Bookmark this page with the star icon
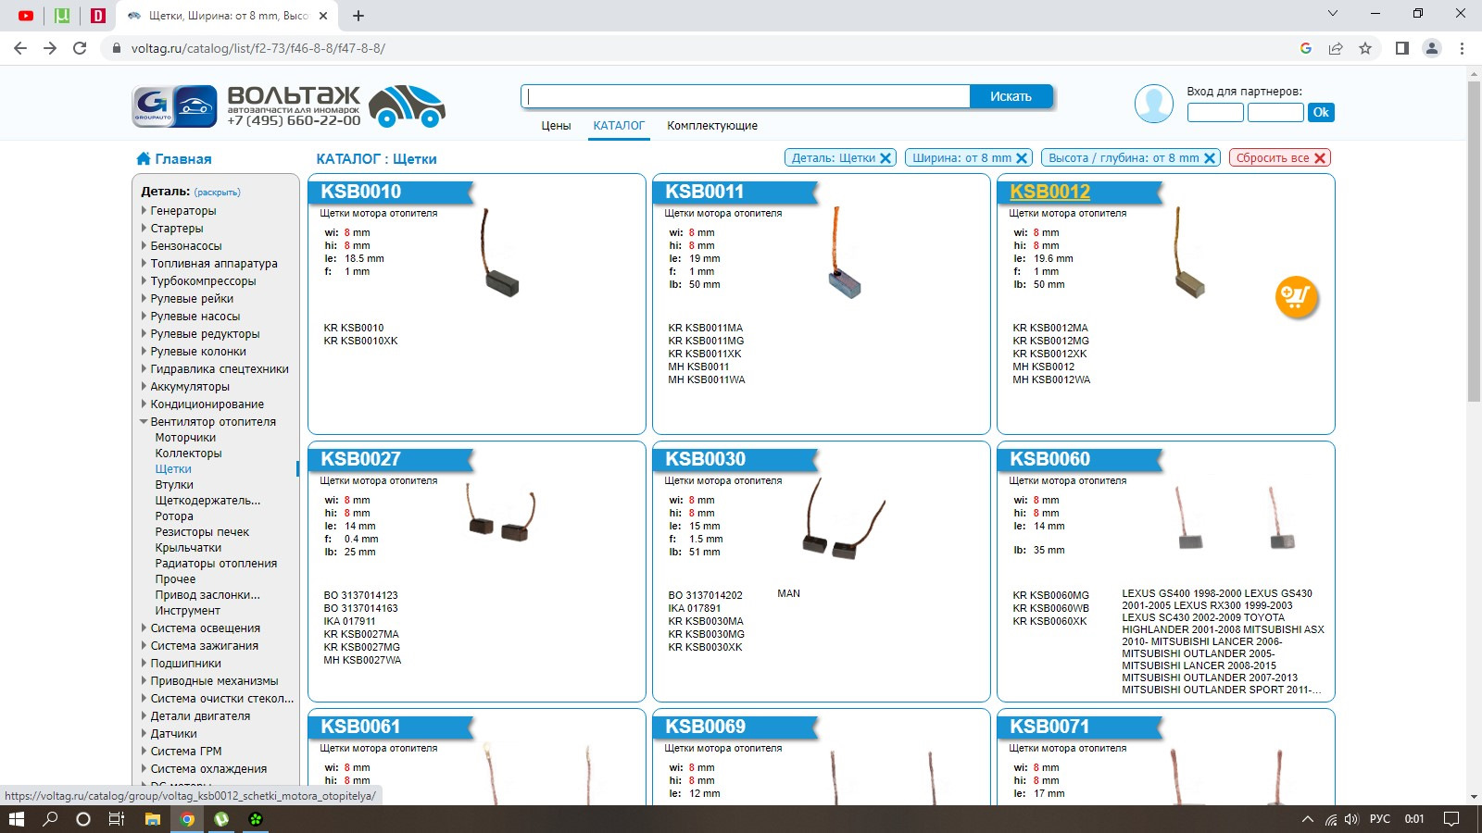1482x833 pixels. click(x=1365, y=48)
